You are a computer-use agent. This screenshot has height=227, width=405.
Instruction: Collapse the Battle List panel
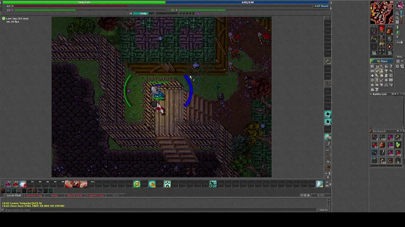tap(401, 94)
